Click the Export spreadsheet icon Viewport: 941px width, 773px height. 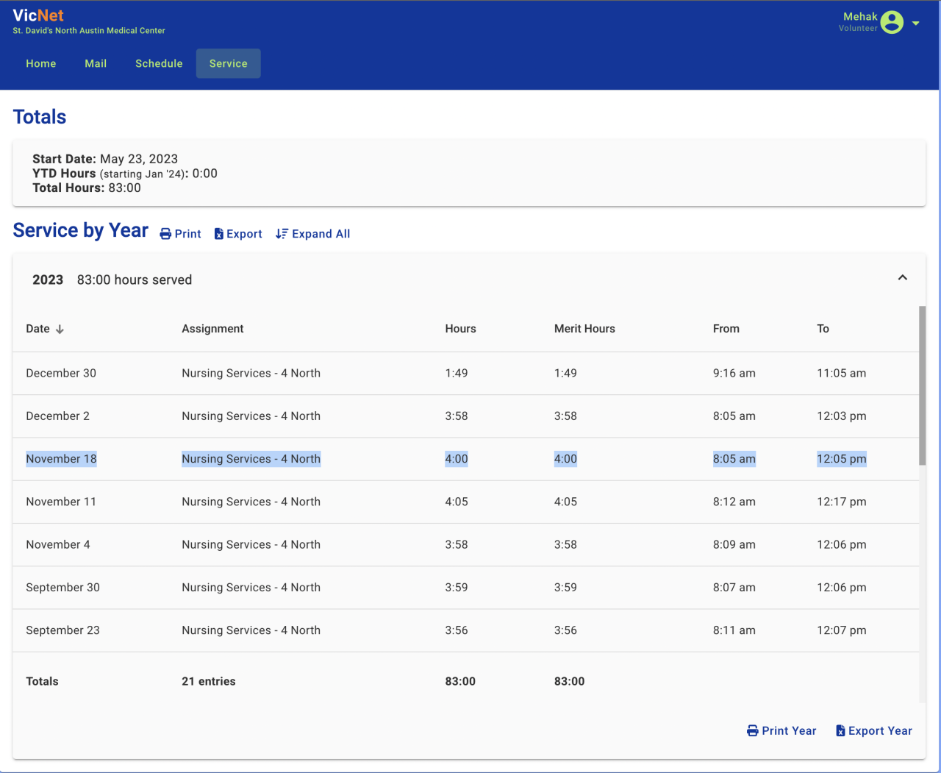[219, 234]
